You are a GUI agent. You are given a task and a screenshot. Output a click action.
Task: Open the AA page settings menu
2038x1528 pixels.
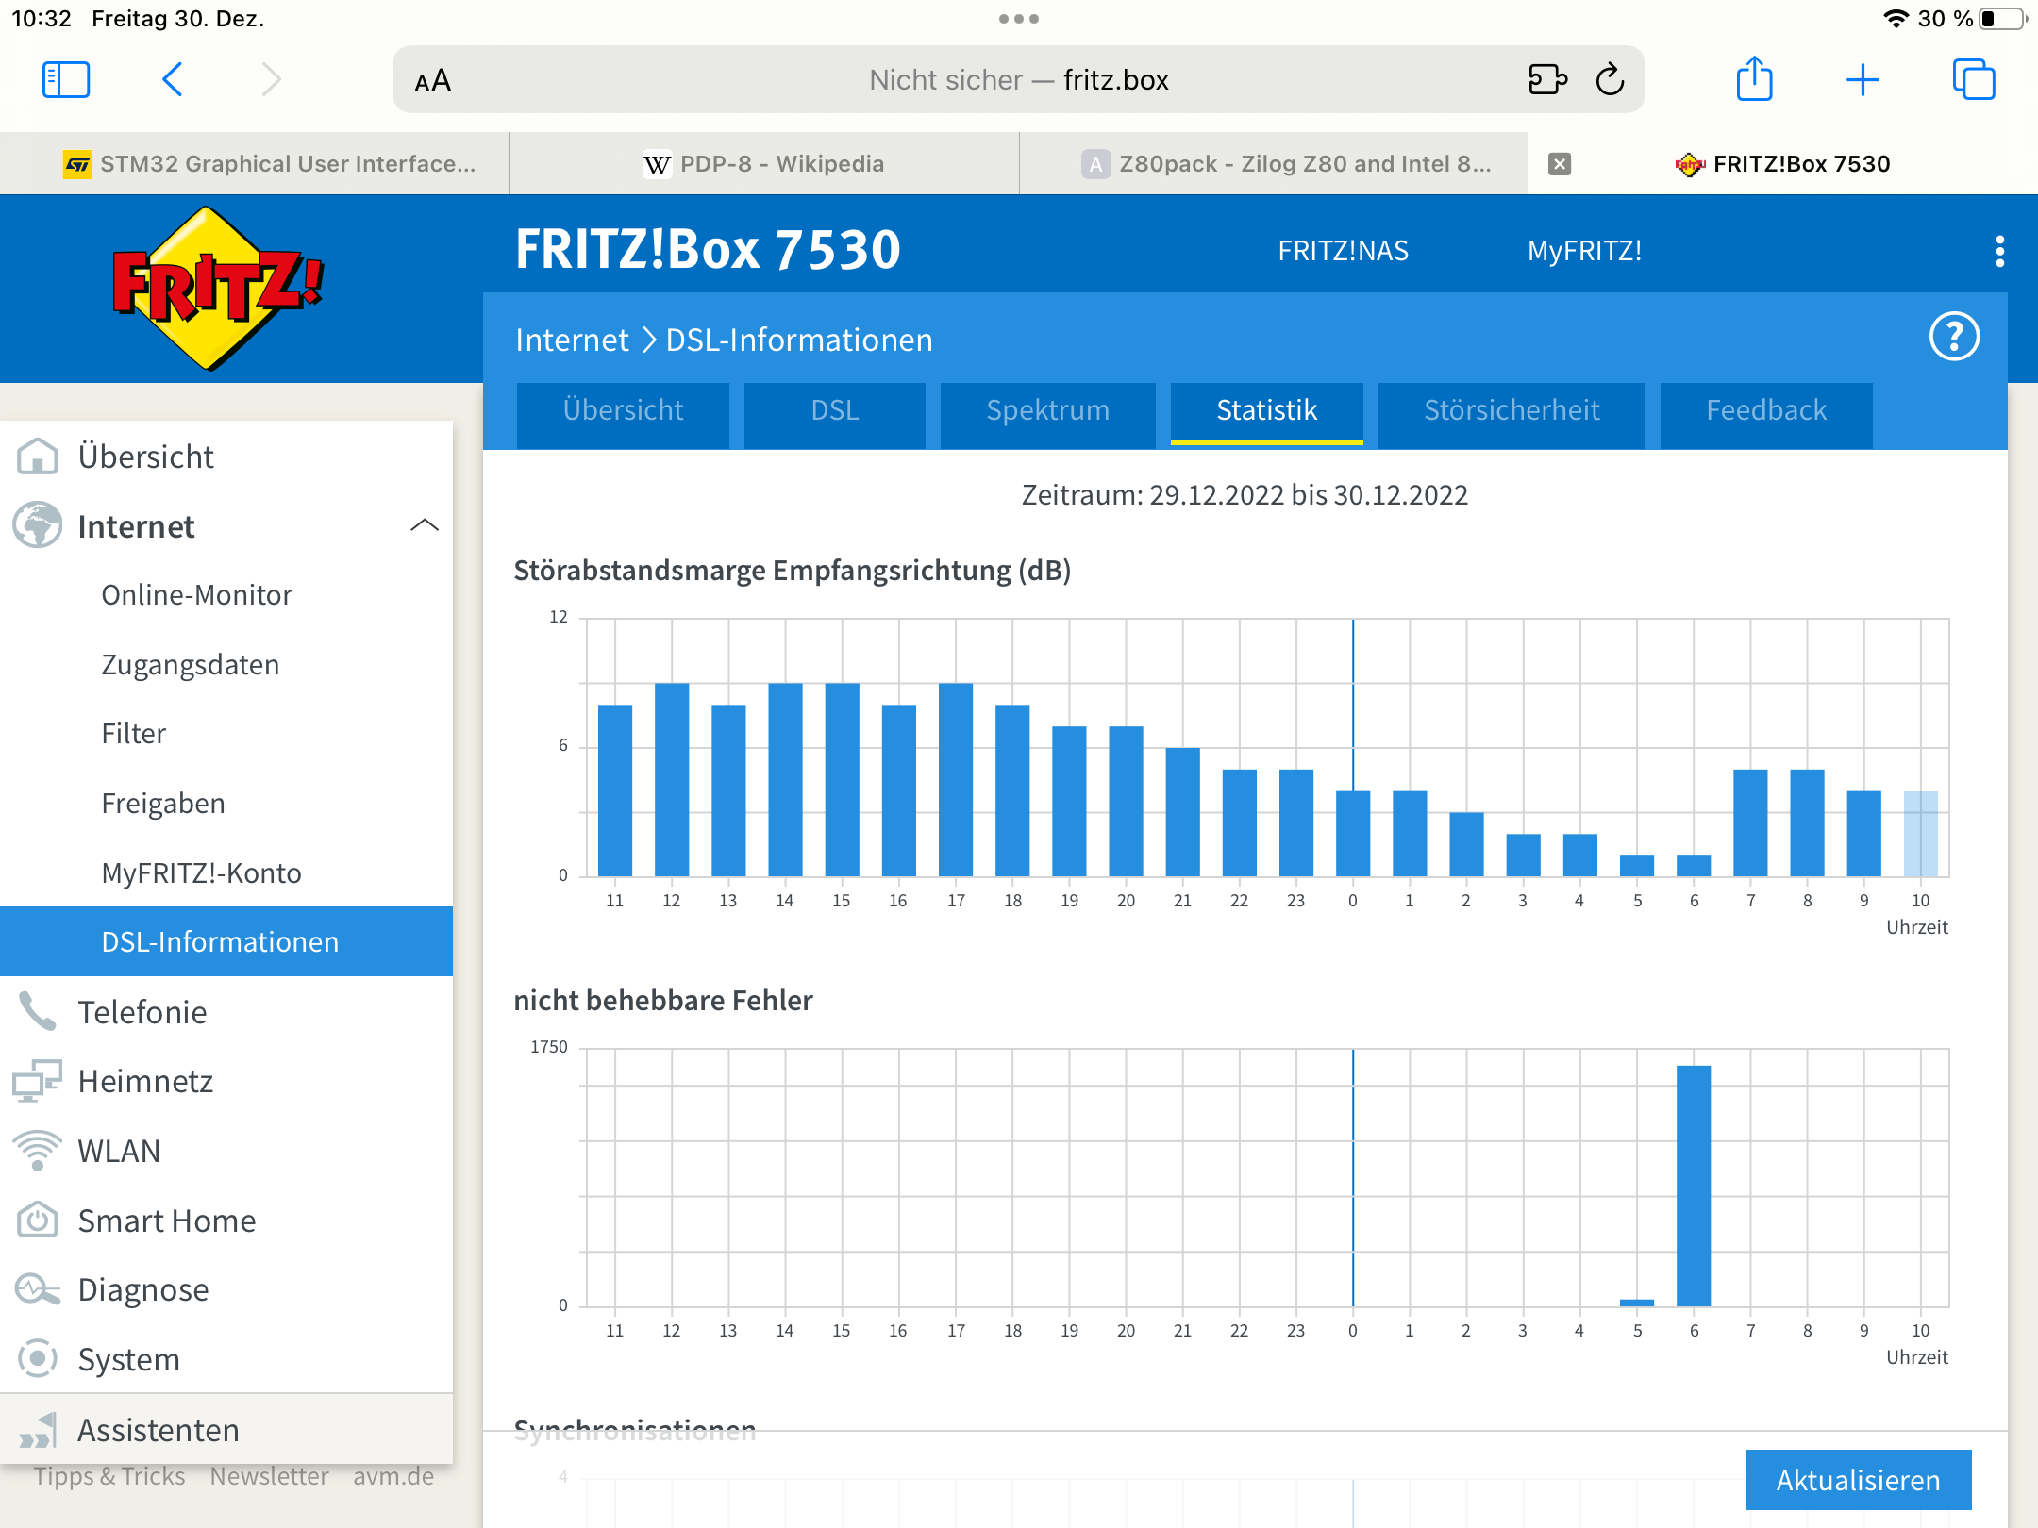coord(433,82)
